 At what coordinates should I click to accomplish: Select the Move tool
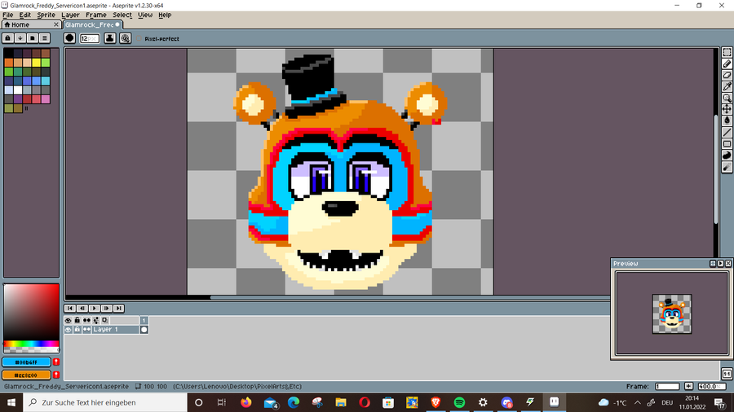click(x=727, y=109)
